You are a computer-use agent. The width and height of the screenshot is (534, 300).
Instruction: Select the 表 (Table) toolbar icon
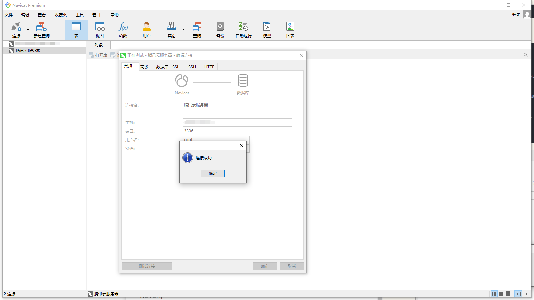pos(76,30)
